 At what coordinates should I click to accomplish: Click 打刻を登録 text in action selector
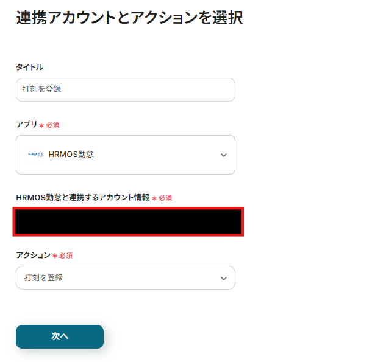pyautogui.click(x=43, y=277)
